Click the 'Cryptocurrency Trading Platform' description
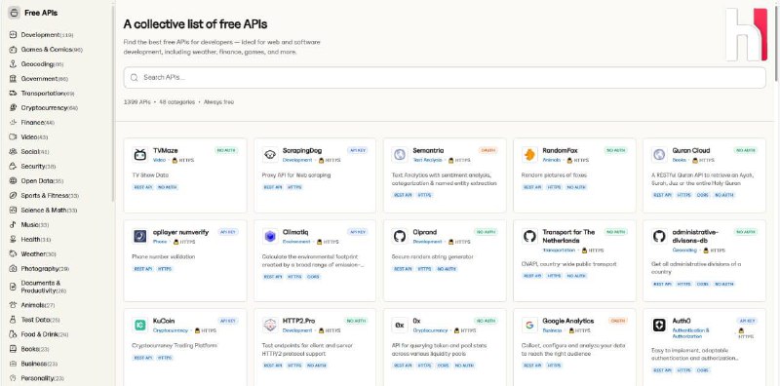Screen dimensions: 780x386 (175, 346)
